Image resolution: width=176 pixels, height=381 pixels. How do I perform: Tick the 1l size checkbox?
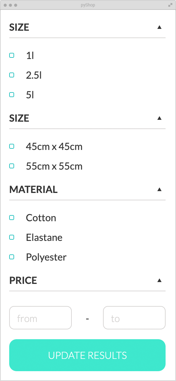(12, 55)
